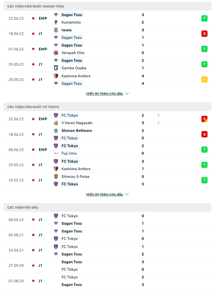Expand more FC Tokyo matches chevron

coord(127,194)
